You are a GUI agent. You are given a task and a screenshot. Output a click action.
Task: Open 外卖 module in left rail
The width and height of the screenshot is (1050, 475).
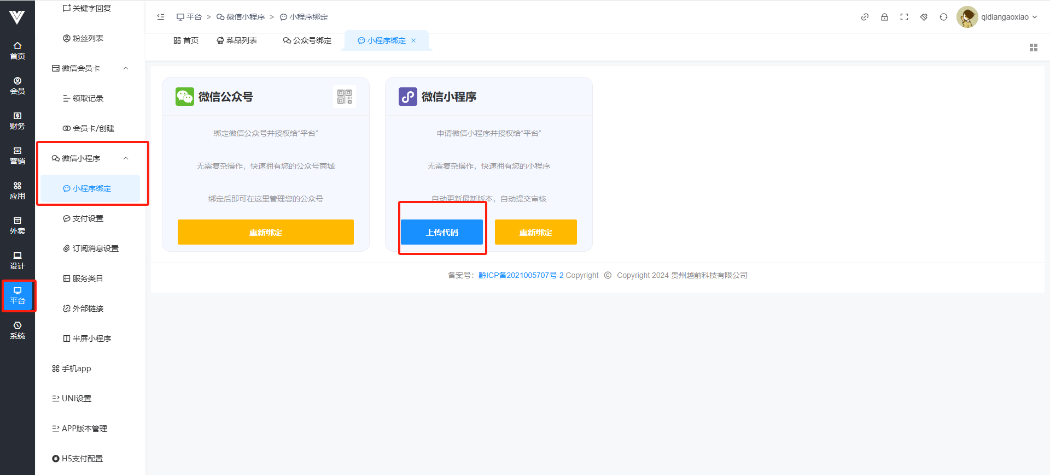tap(17, 225)
